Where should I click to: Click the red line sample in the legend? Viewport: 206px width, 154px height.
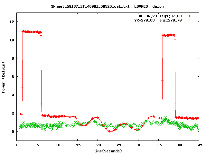point(189,16)
